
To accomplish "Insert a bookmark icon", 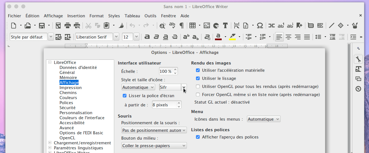I will pos(299,26).
